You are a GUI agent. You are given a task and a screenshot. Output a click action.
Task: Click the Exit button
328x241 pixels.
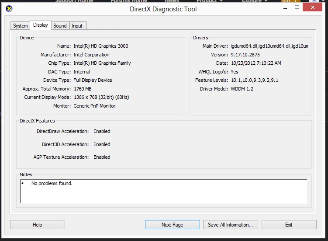point(289,225)
